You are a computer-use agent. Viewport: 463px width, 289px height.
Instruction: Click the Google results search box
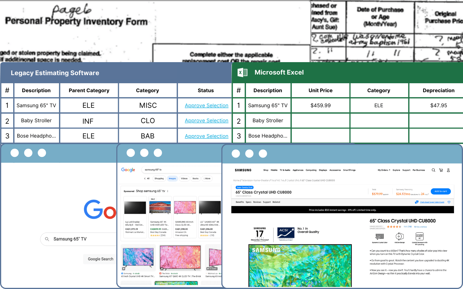click(182, 170)
